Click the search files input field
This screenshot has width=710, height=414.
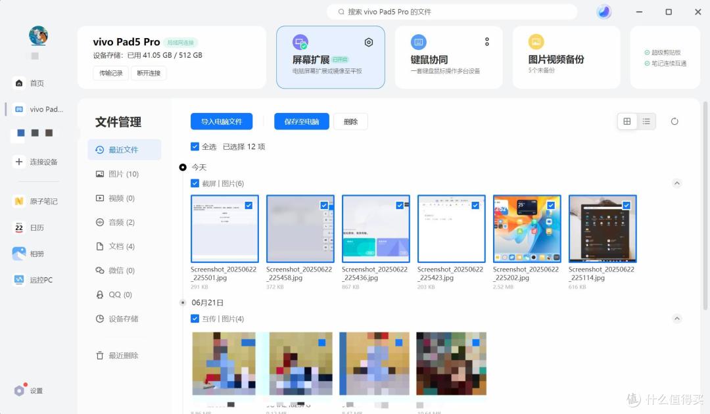coord(452,12)
